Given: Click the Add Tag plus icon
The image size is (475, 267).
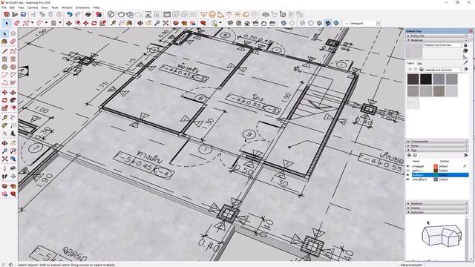Looking at the screenshot, I should [409, 155].
